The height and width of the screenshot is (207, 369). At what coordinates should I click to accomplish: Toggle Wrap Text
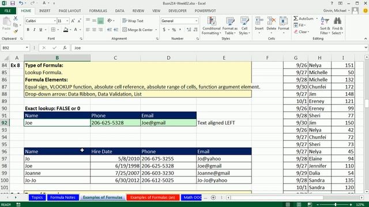(133, 21)
